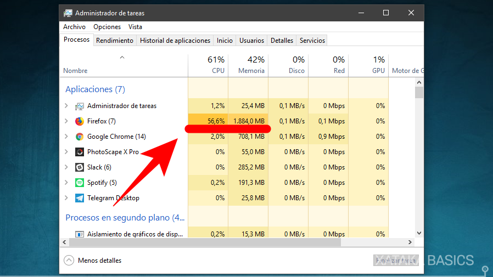The width and height of the screenshot is (493, 277).
Task: Switch to the Rendimiento tab
Action: click(x=115, y=41)
